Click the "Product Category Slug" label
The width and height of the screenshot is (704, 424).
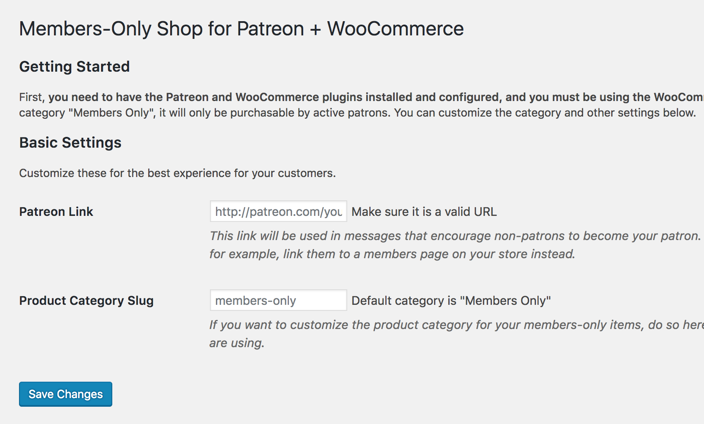point(86,301)
